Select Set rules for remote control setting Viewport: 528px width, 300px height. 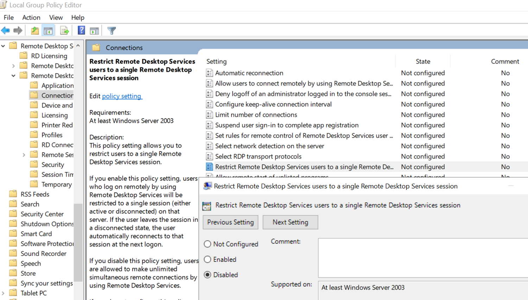point(304,136)
